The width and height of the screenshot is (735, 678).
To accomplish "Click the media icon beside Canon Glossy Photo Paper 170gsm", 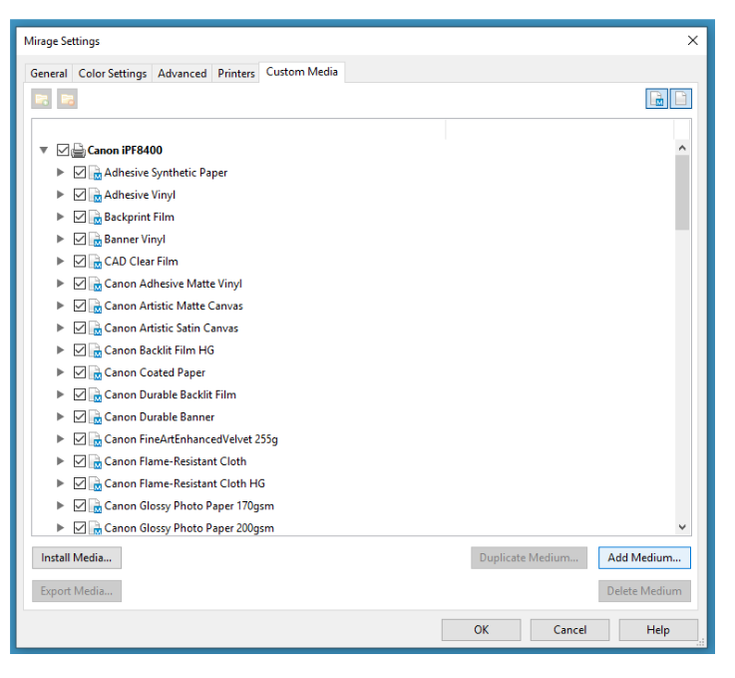I will pyautogui.click(x=96, y=506).
